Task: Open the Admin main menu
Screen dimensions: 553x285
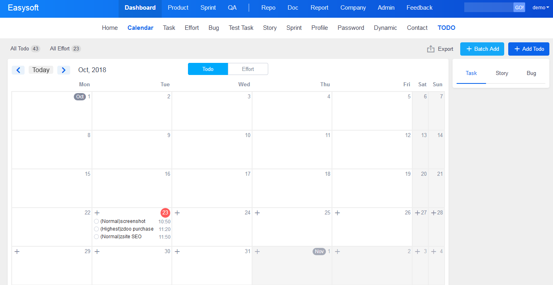Action: [386, 8]
